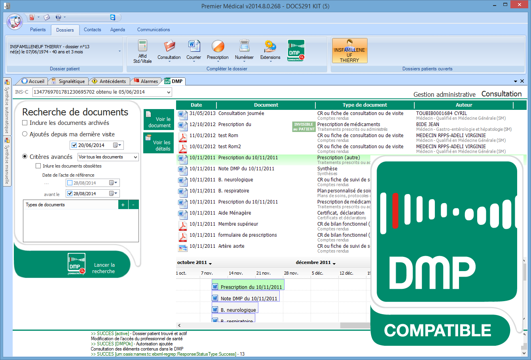Open the Affid Std/Vitale card reader

[x=142, y=51]
